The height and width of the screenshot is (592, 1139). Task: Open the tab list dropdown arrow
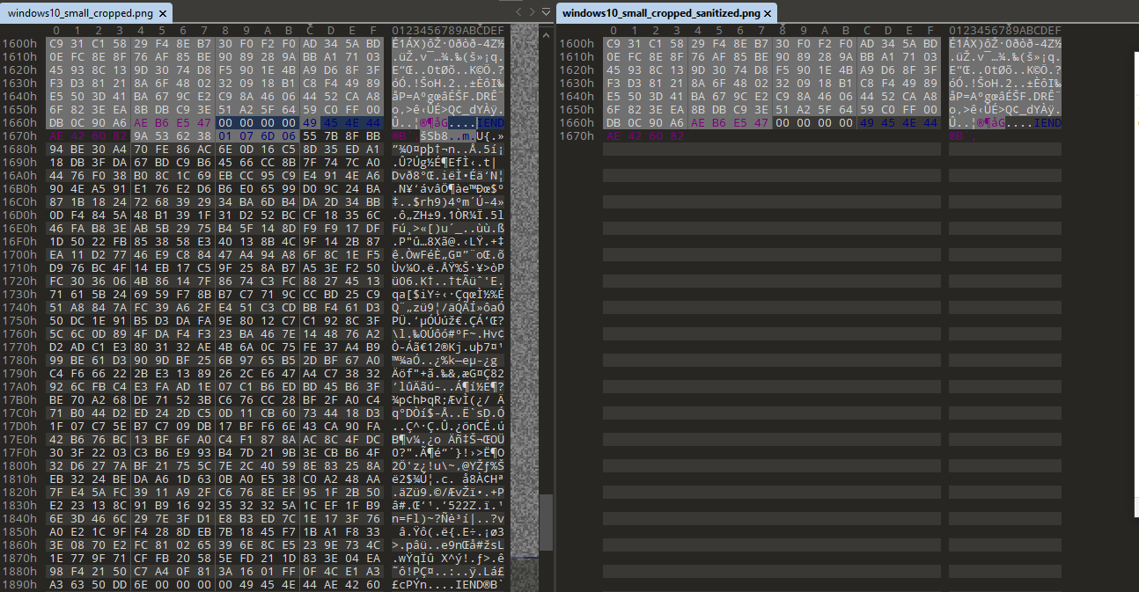pos(547,12)
